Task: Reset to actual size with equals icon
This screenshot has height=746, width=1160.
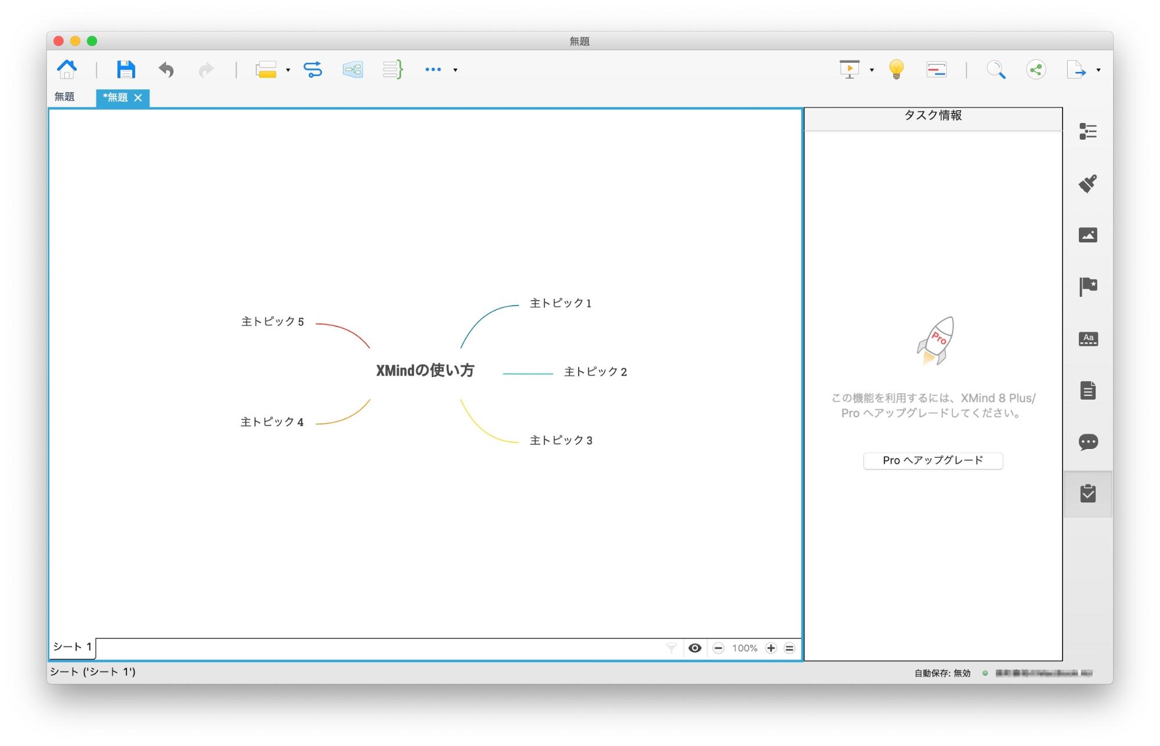Action: (x=789, y=648)
